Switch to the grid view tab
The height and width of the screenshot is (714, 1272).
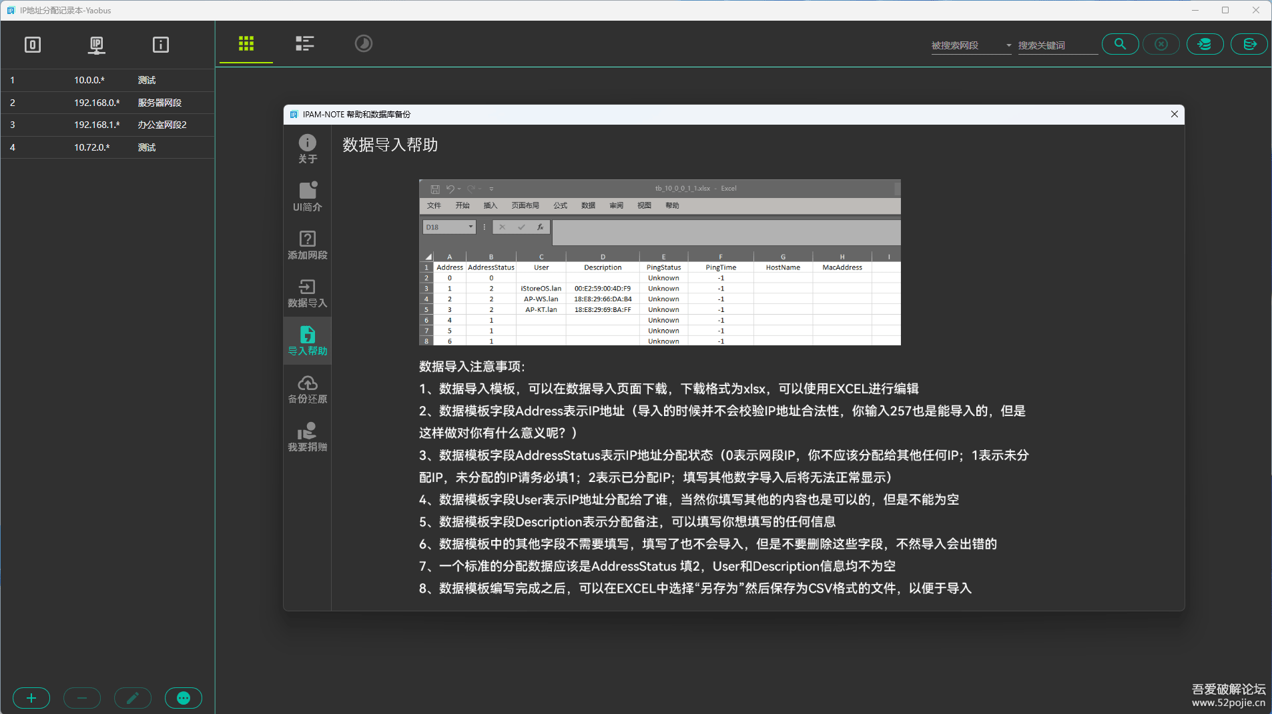[246, 43]
